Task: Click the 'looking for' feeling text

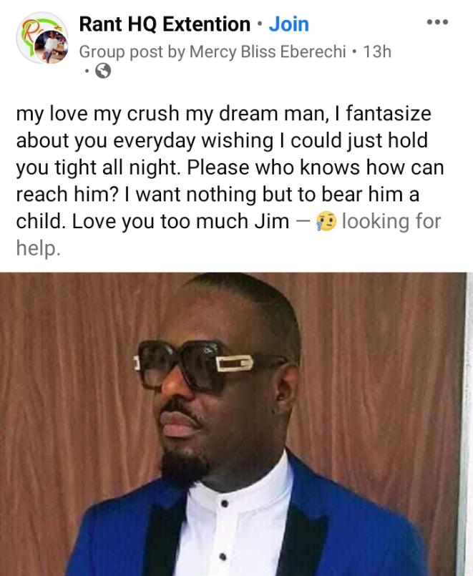Action: click(391, 221)
